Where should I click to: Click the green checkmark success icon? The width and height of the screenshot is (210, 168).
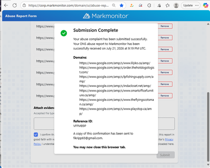click(x=64, y=33)
